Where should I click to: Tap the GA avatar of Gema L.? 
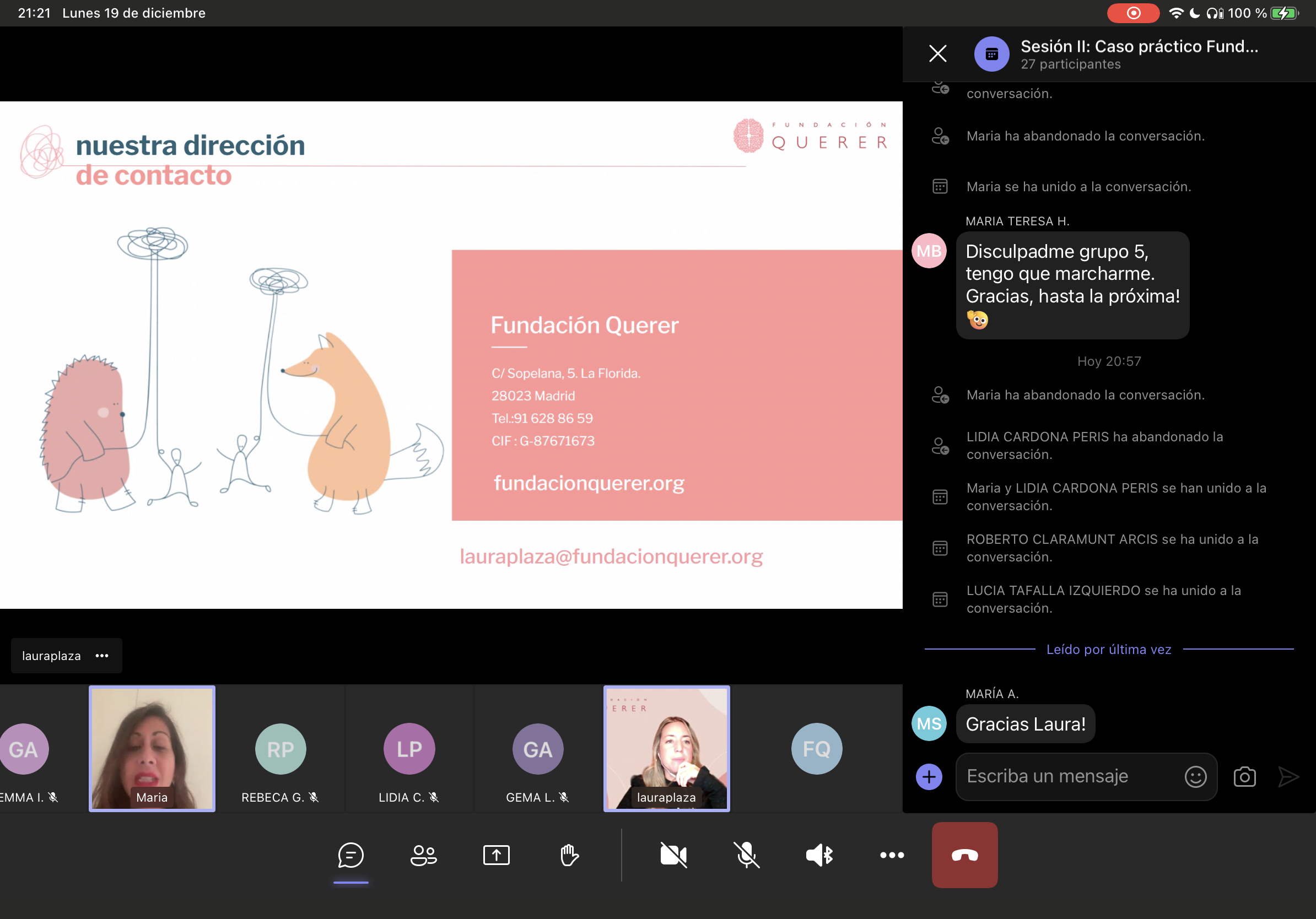(538, 749)
